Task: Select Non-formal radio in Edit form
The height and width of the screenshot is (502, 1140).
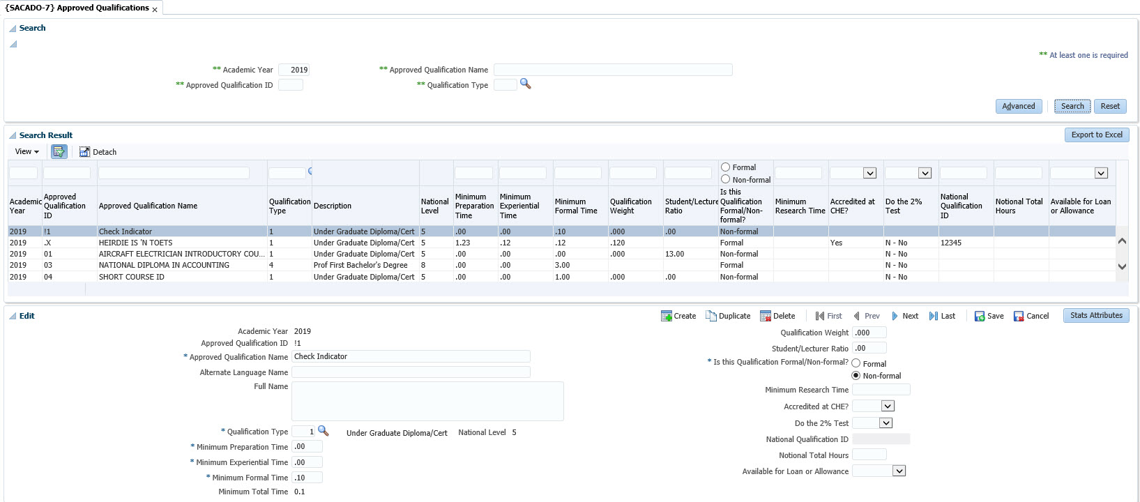Action: [856, 376]
